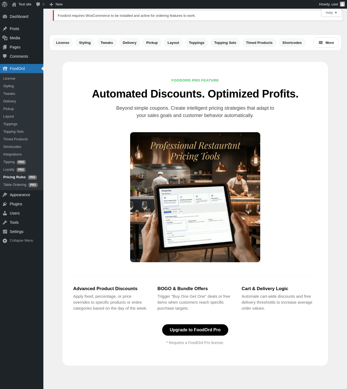Viewport: 347px width, 389px height.
Task: Click the Posts pushpin icon
Action: point(5,29)
